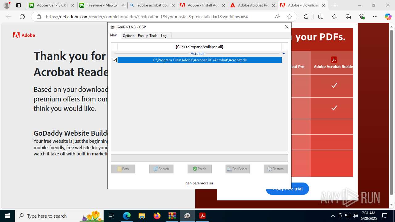Open a new browser tab

point(335,5)
